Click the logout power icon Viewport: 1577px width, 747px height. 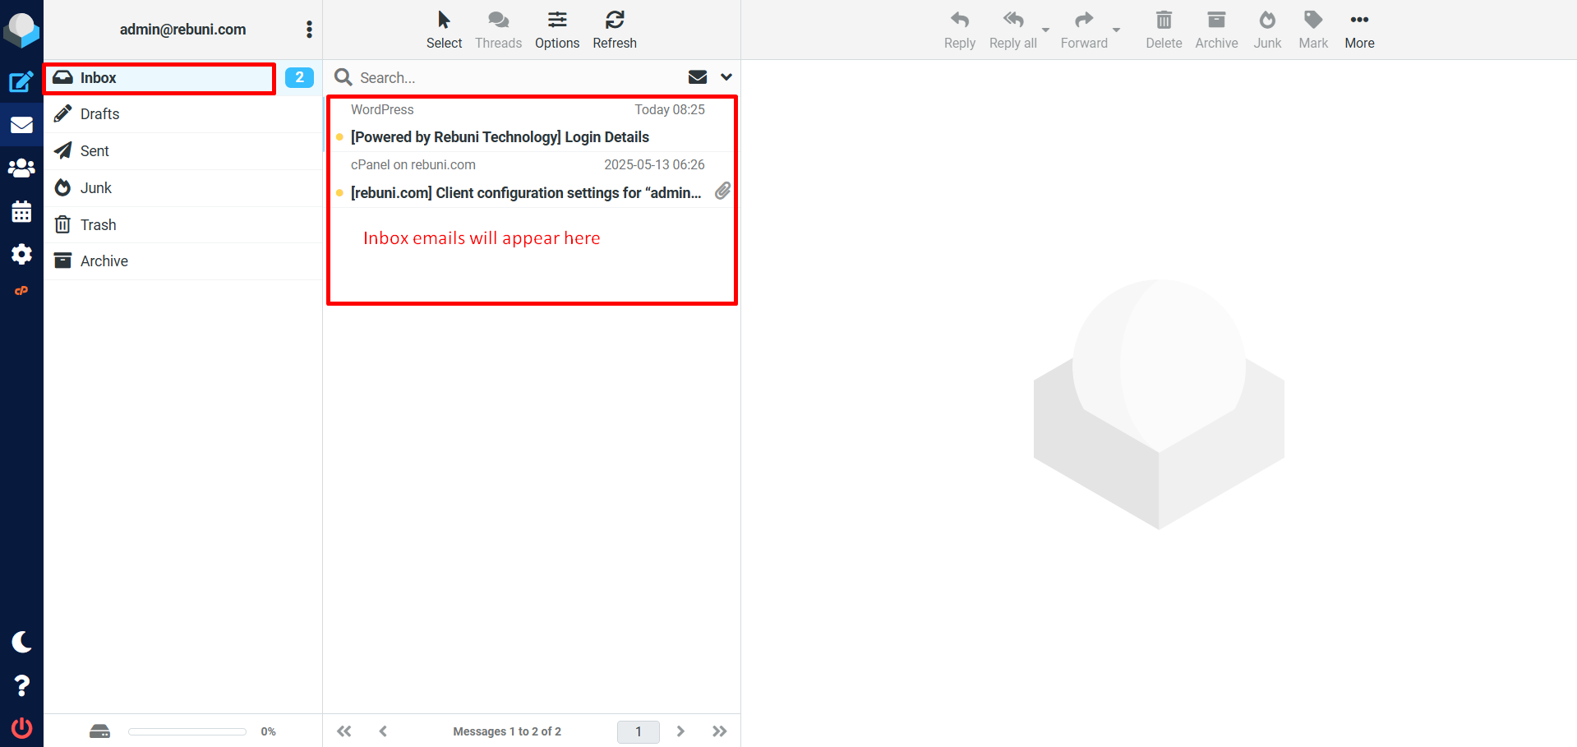[21, 727]
